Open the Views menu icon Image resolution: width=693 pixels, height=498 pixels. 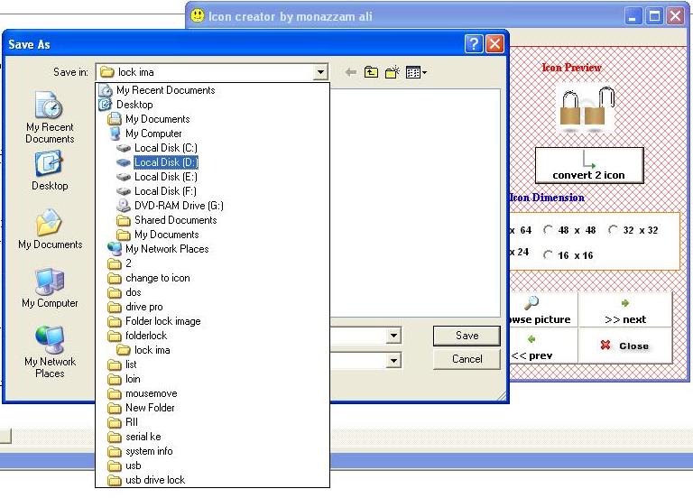click(416, 72)
